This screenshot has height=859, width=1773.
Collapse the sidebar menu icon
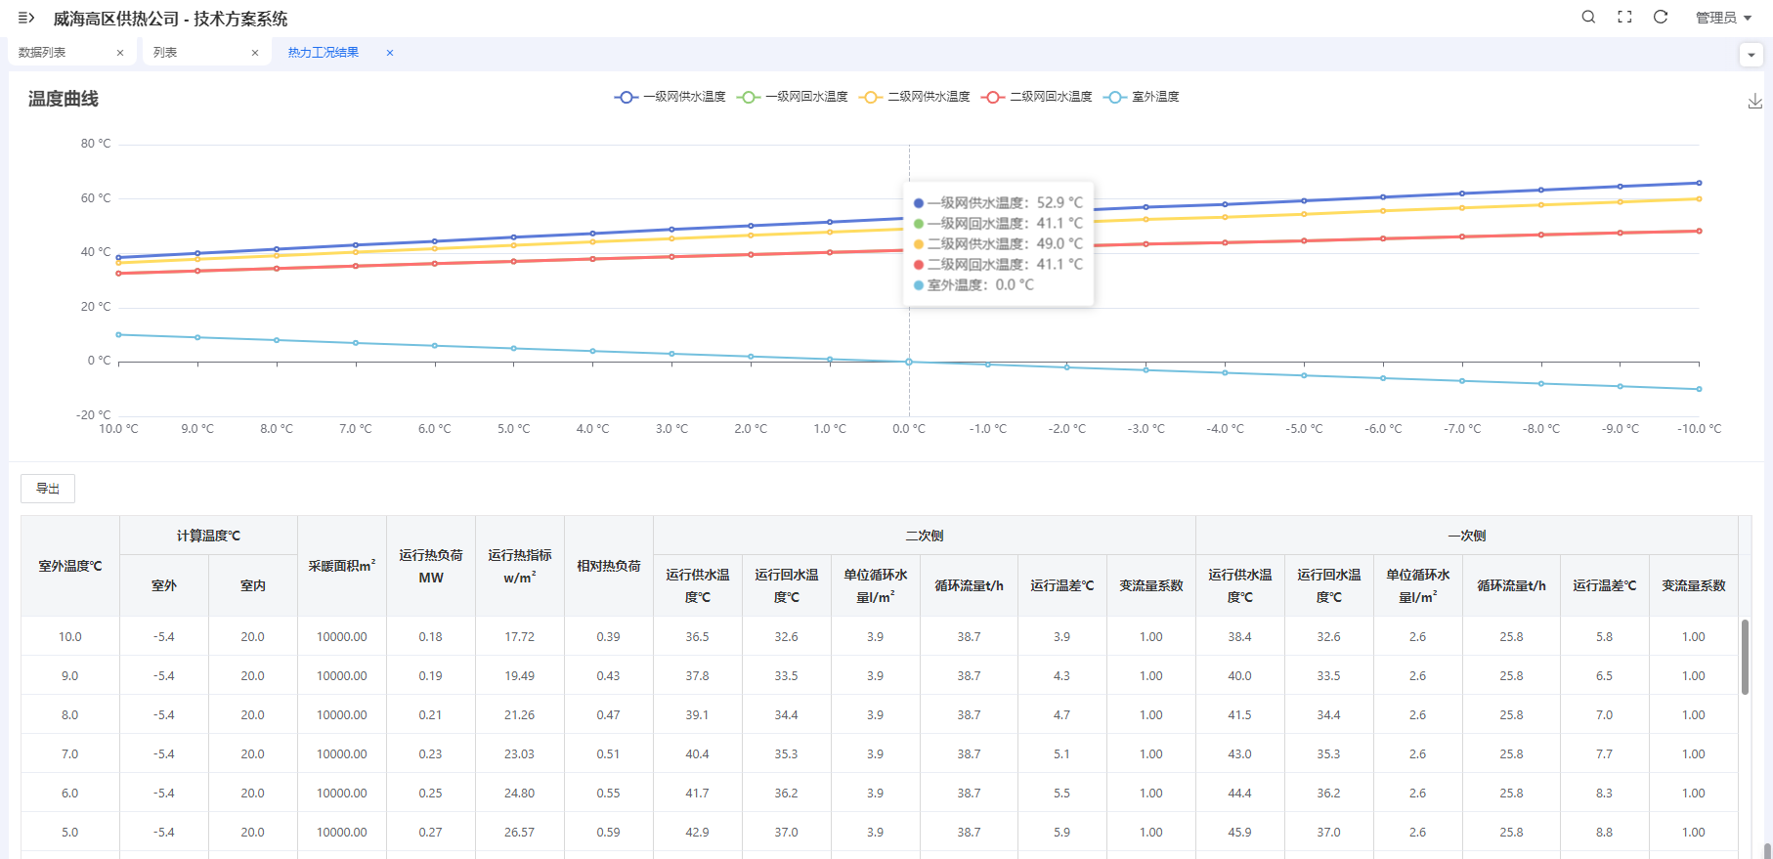(x=26, y=18)
